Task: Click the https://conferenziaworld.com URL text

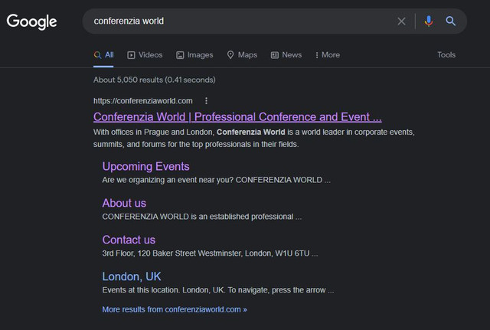Action: (x=143, y=101)
